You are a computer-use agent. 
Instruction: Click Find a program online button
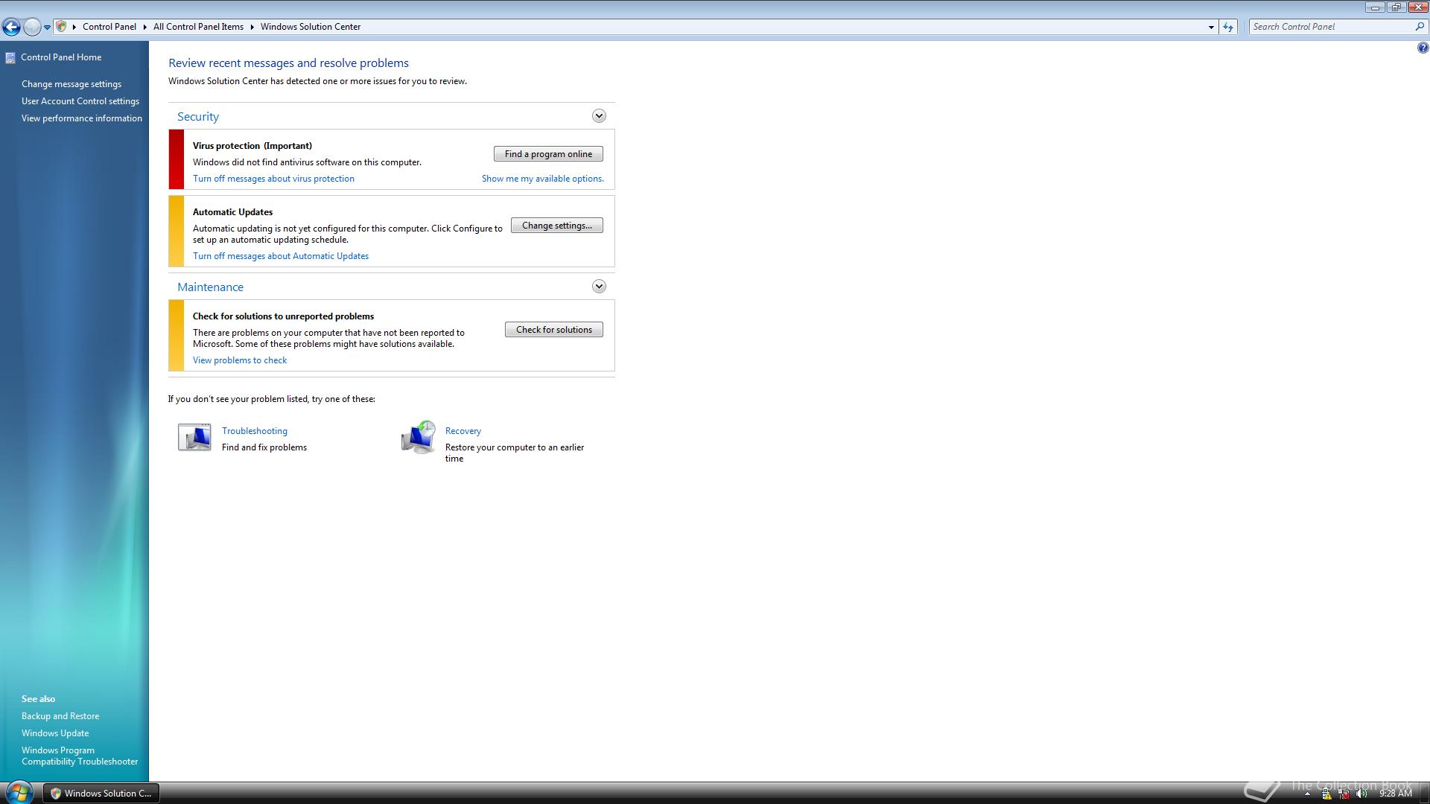pos(548,154)
